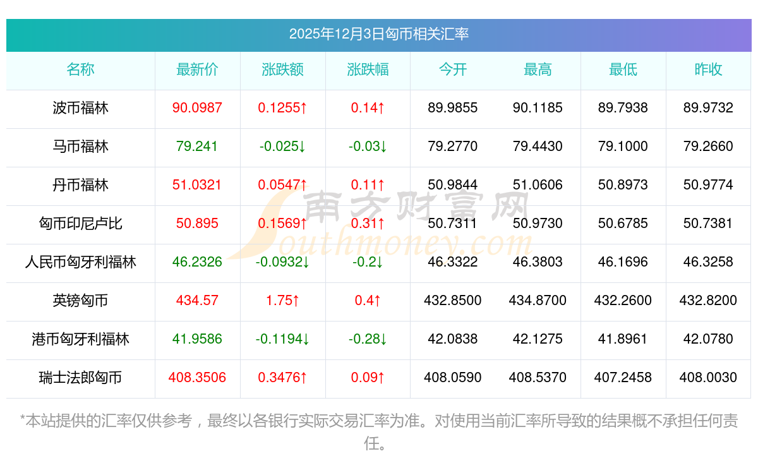Click the '涨跌额' column header

[x=283, y=70]
